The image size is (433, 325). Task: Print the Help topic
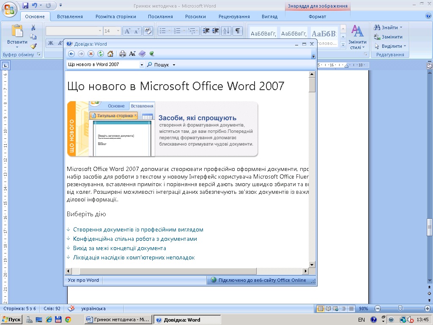click(x=123, y=54)
